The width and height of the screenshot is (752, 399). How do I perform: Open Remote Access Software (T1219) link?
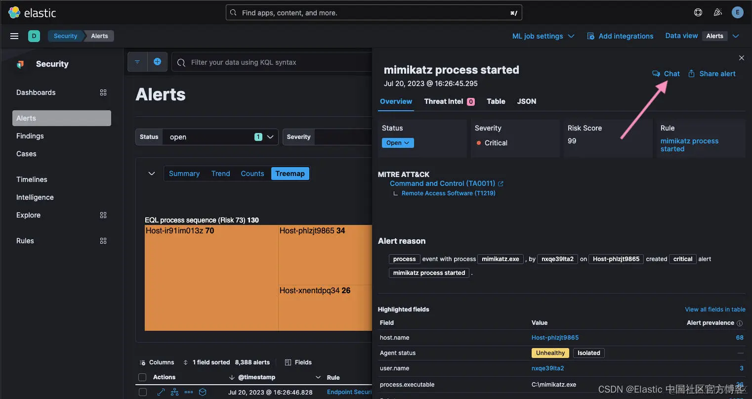pos(449,193)
